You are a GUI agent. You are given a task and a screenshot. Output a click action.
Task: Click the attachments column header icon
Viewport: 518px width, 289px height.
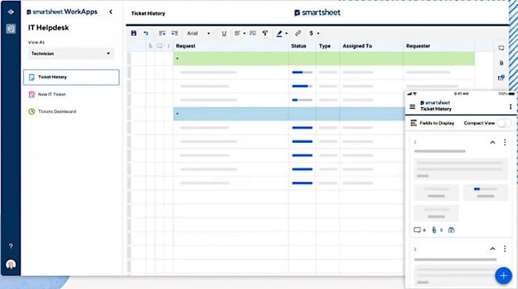pos(150,46)
